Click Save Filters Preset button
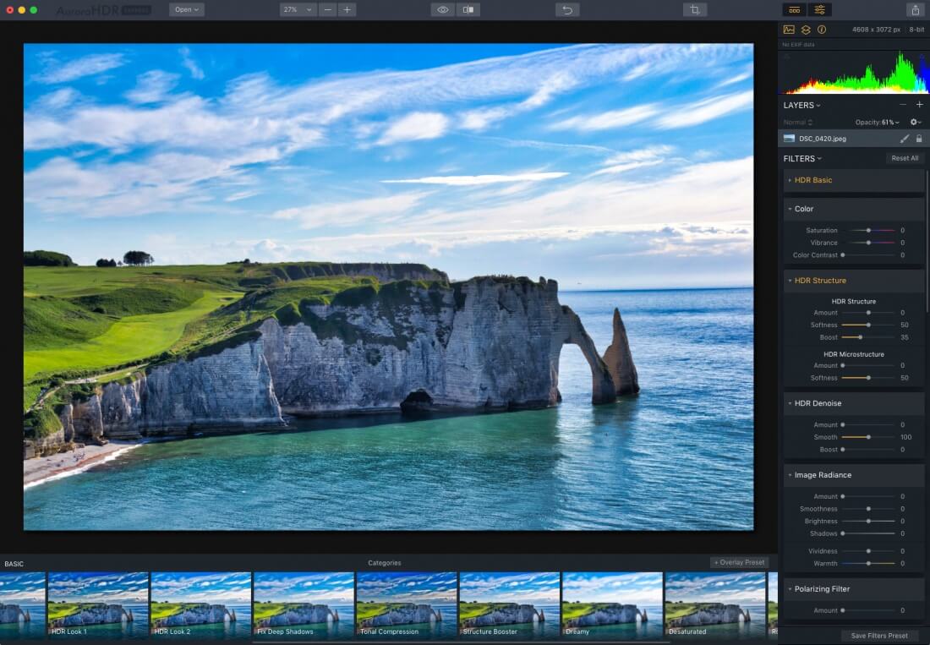Viewport: 930px width, 645px height. pyautogui.click(x=879, y=636)
